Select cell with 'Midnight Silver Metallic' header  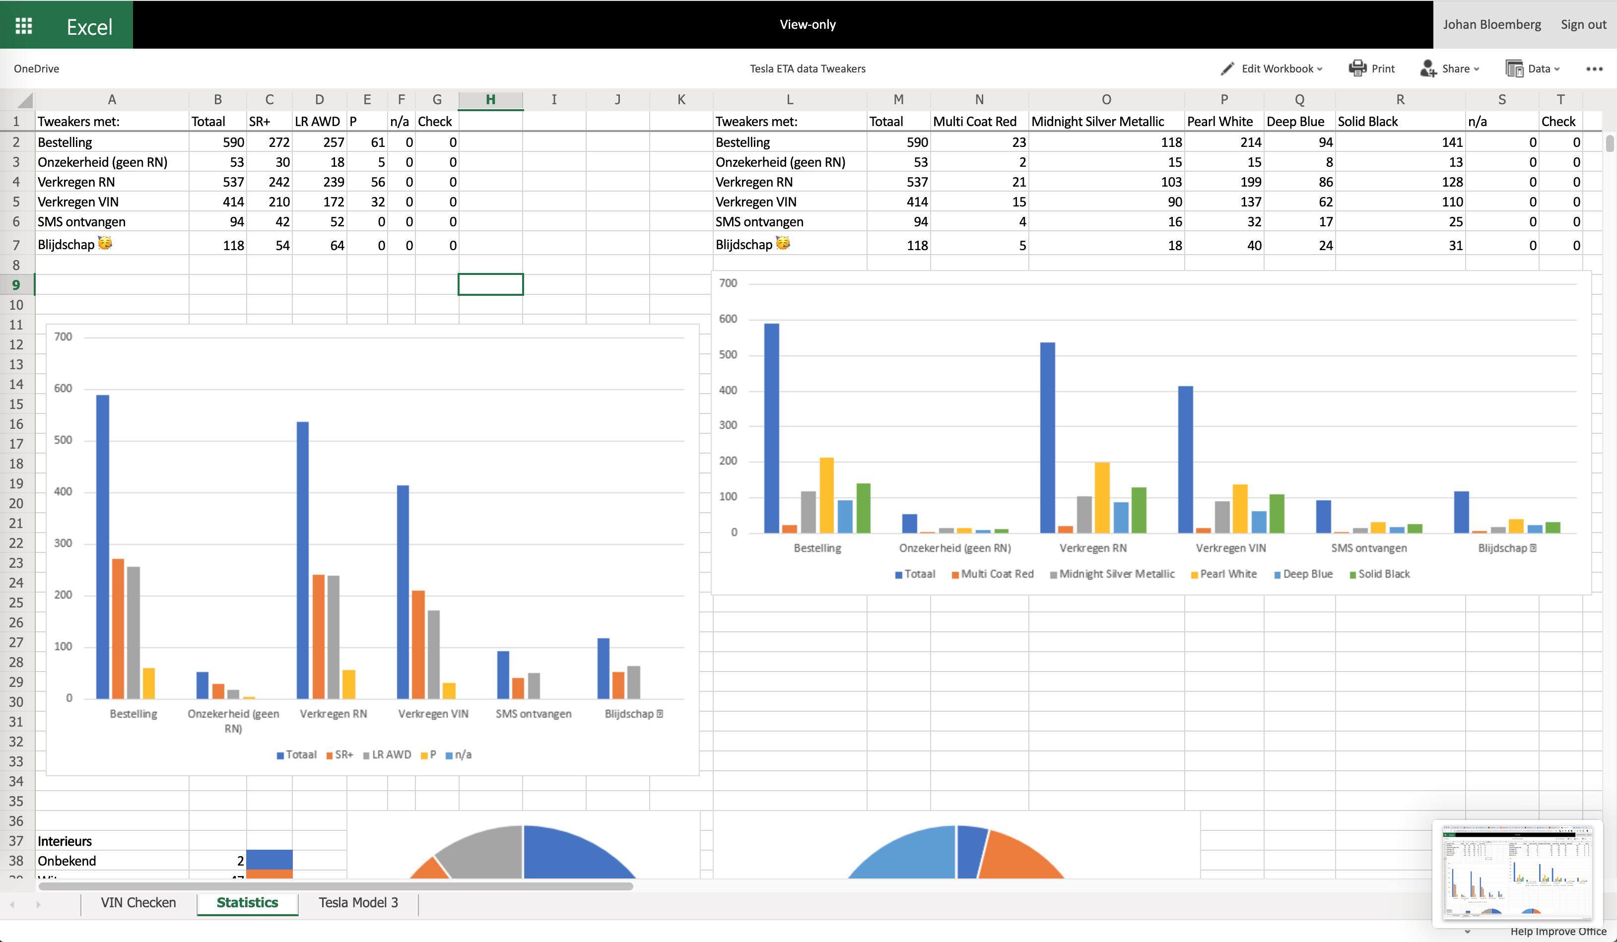pos(1106,121)
